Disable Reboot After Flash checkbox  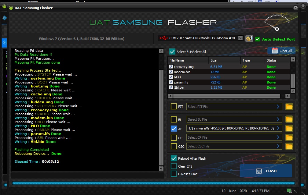[x=174, y=158]
